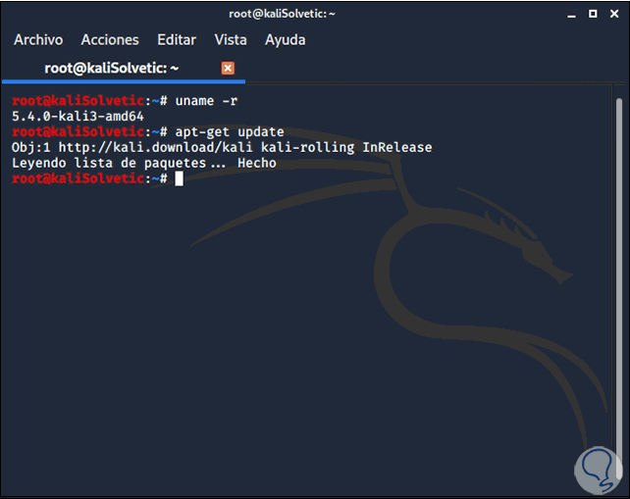Close the terminal window

(614, 14)
